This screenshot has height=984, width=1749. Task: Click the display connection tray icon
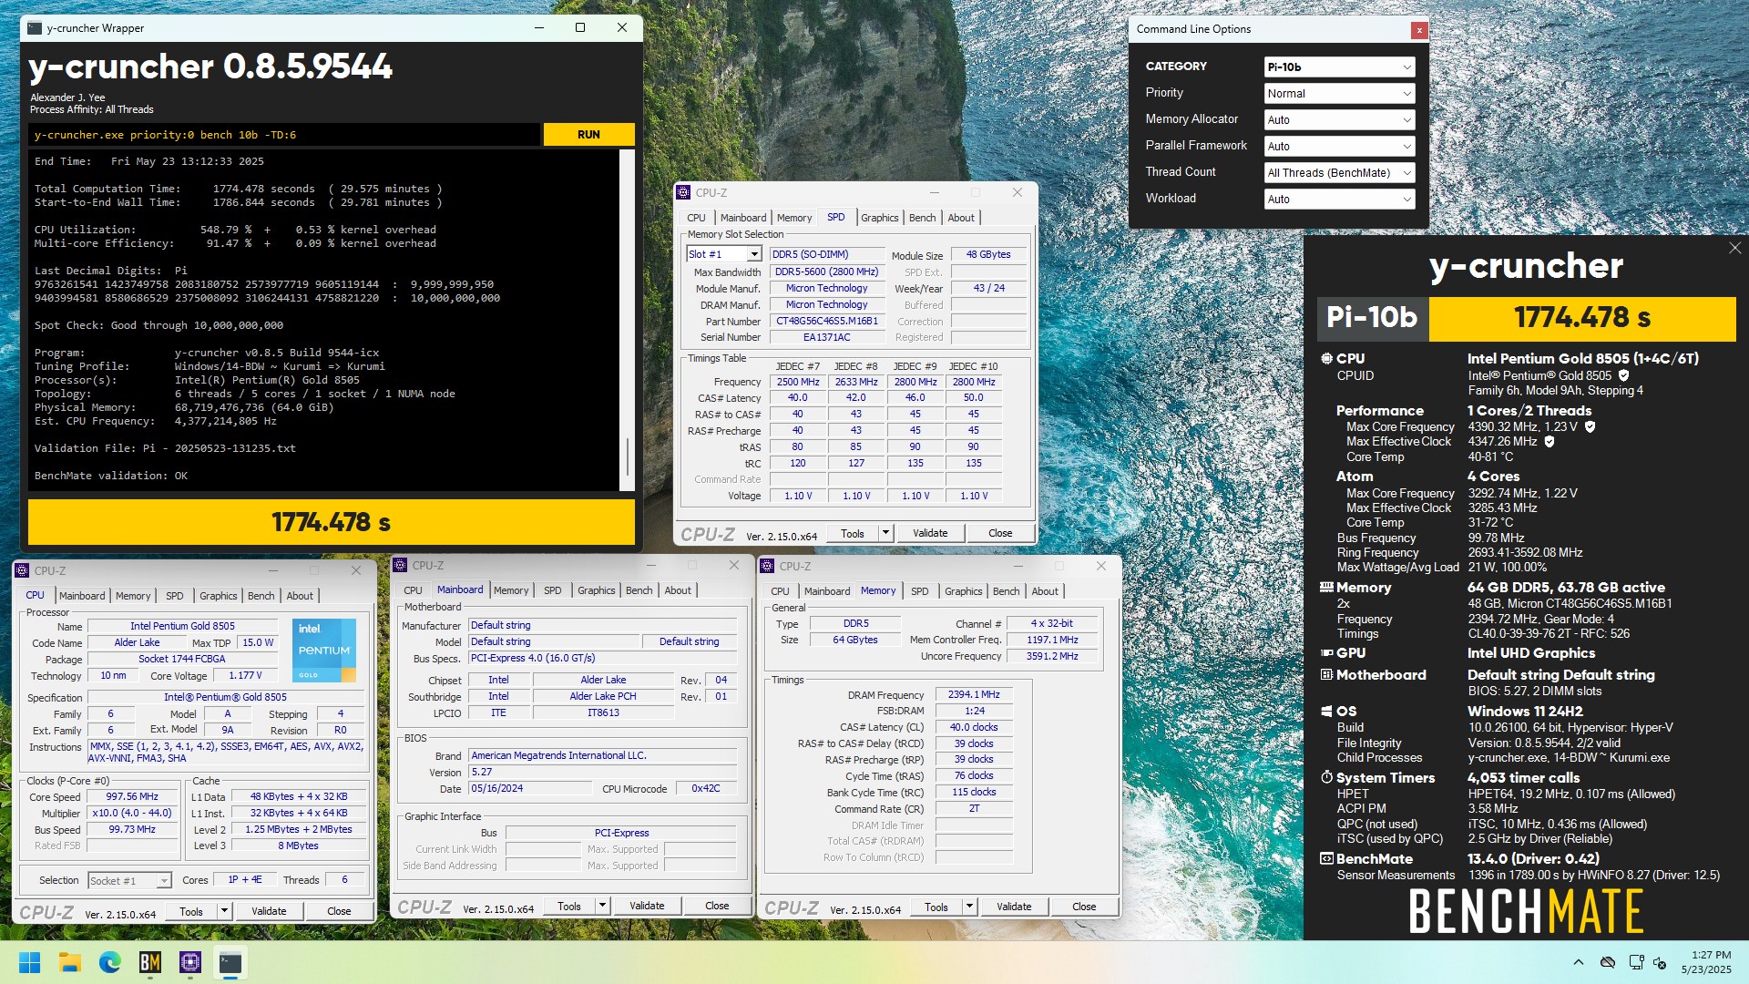coord(1636,962)
